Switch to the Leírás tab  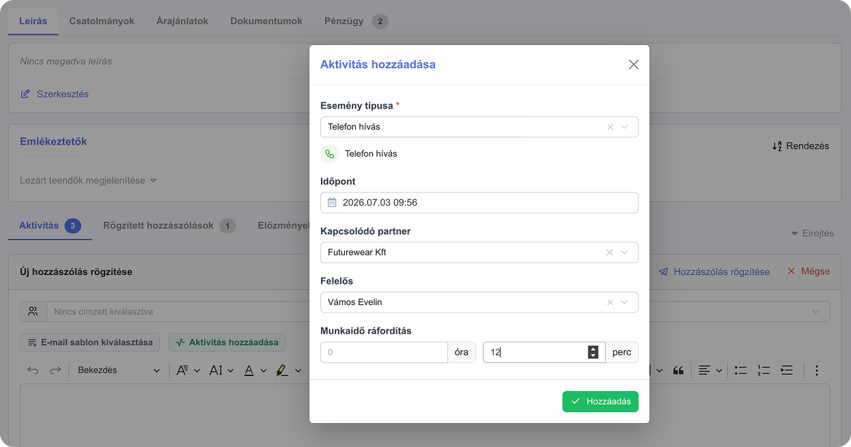pos(33,21)
